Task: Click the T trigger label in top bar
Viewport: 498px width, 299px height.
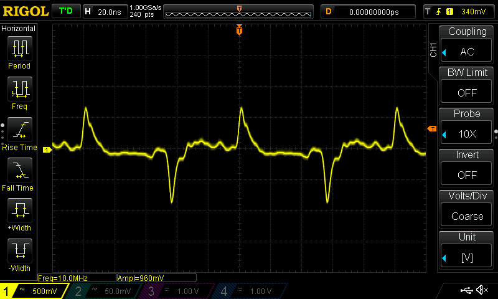Action: coord(428,12)
